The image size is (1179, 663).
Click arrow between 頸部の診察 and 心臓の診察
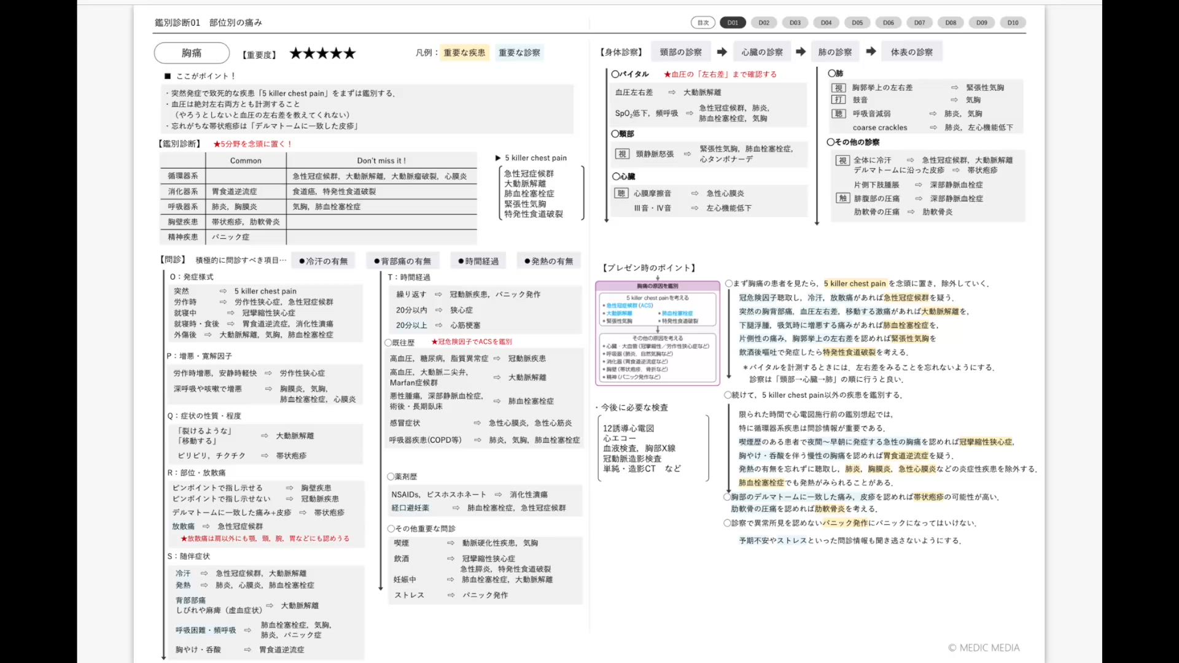722,52
